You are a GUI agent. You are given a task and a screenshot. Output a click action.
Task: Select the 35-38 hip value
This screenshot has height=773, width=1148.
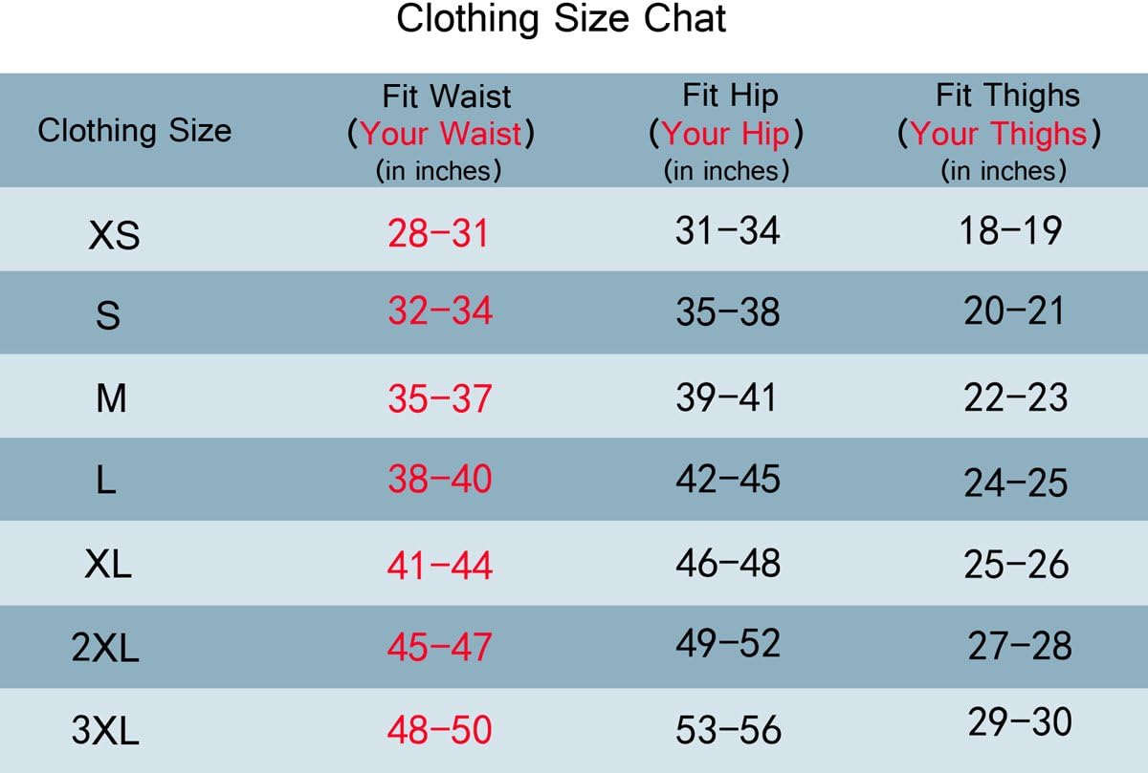[728, 312]
